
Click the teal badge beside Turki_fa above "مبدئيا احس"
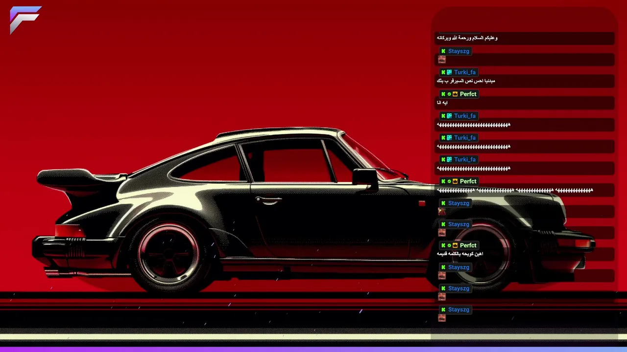tap(449, 72)
